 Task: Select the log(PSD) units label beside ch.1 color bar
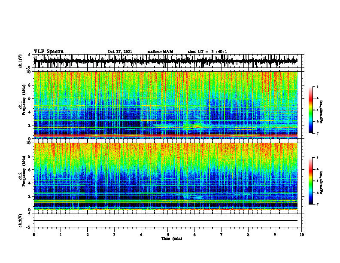pos(322,112)
